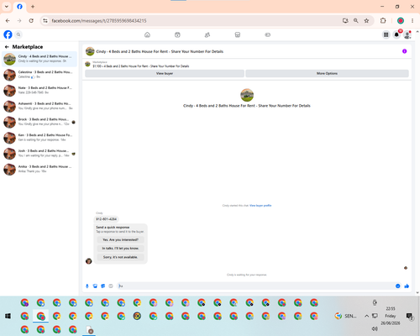The height and width of the screenshot is (336, 420).
Task: Open the Chrome three-dot menu
Action: (412, 21)
